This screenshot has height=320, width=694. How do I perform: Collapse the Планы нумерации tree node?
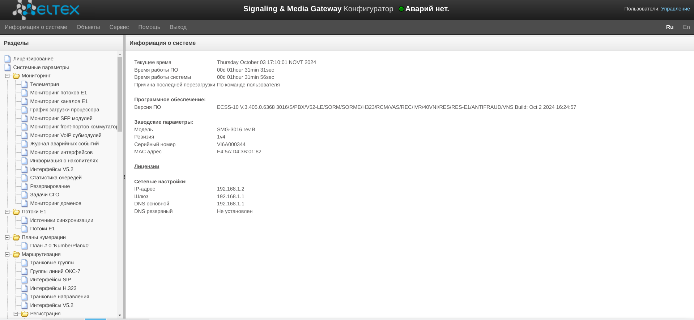(7, 237)
